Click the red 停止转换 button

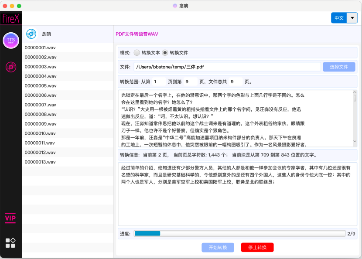[x=257, y=248]
